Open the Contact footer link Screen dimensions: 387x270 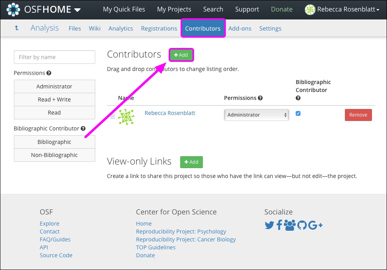(50, 231)
